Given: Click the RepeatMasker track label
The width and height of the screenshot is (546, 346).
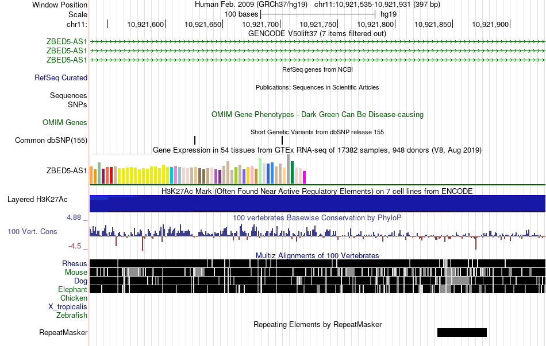Looking at the screenshot, I should tap(63, 333).
